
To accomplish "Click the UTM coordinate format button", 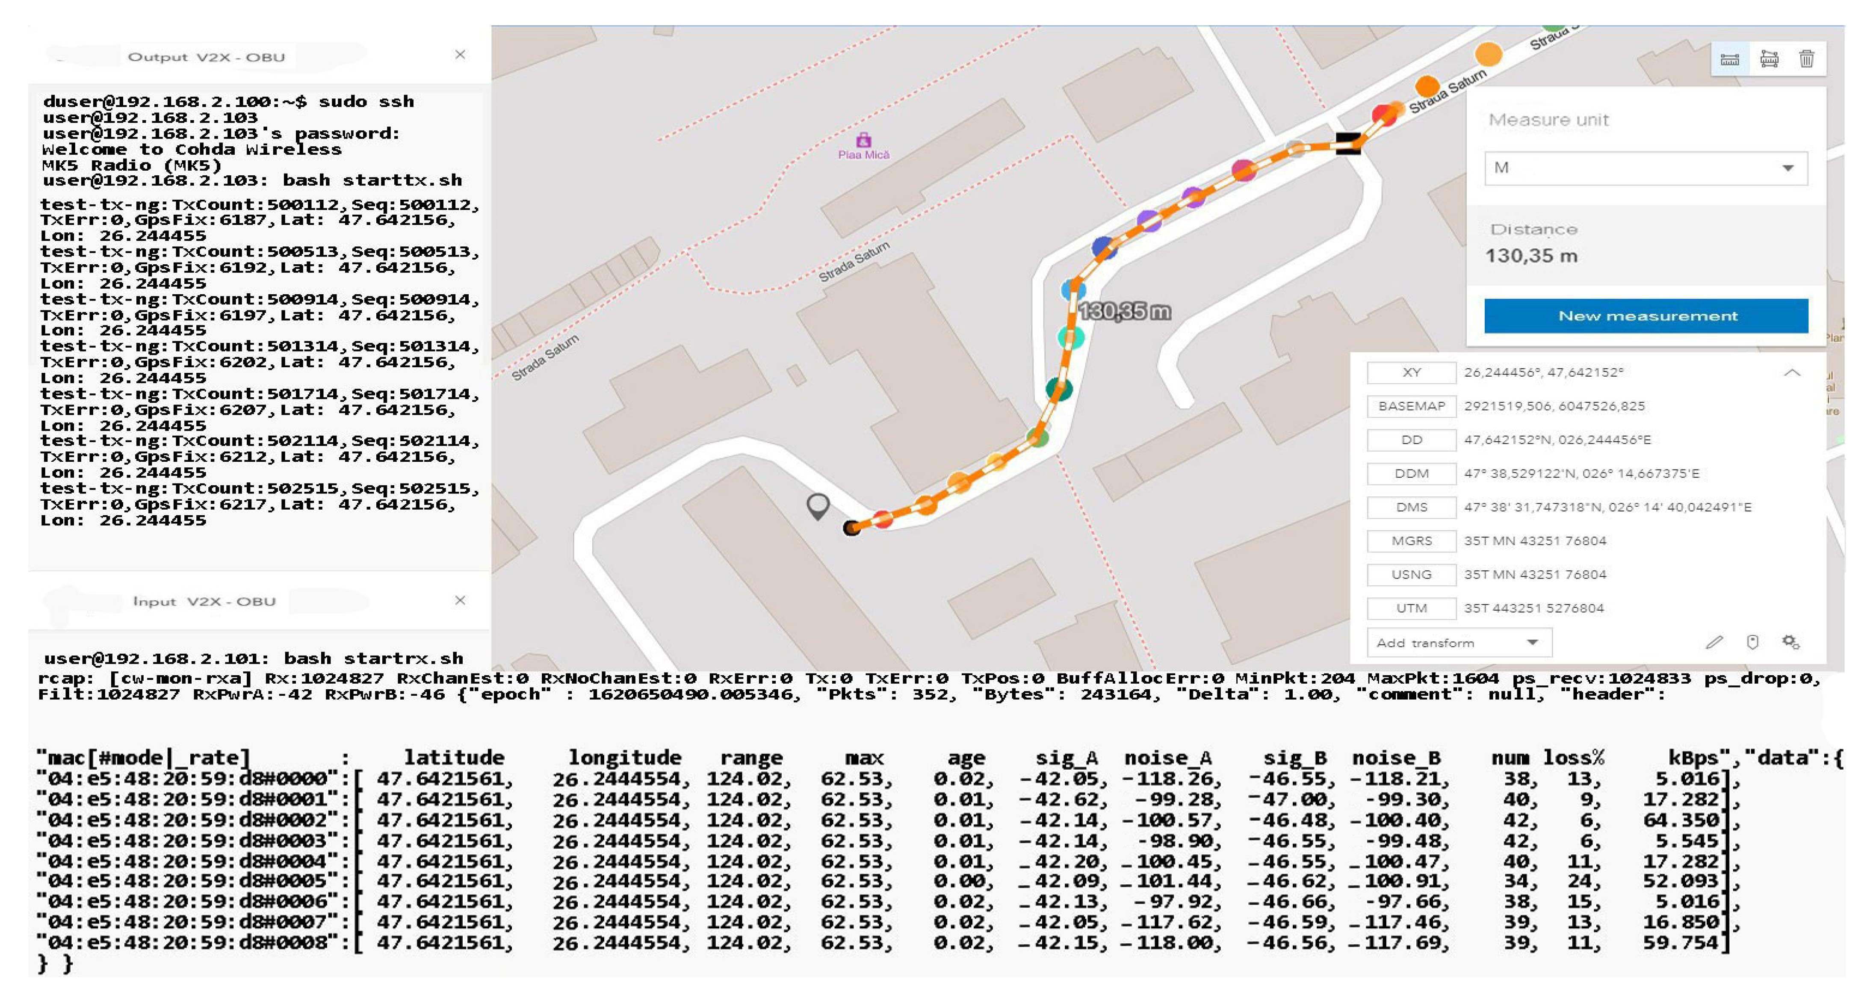I will click(x=1411, y=608).
